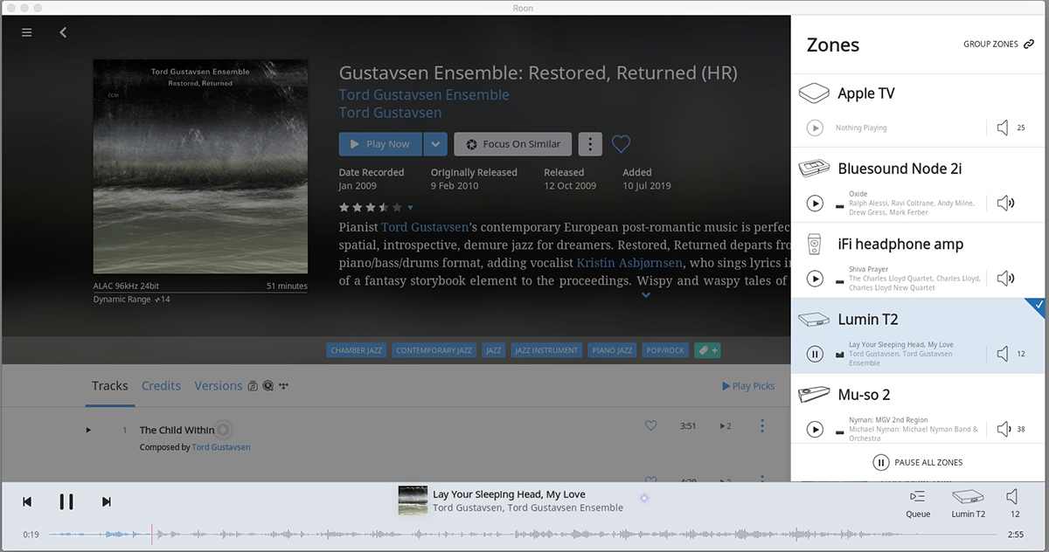The image size is (1049, 552).
Task: Add a new tag to the album
Action: pos(707,350)
